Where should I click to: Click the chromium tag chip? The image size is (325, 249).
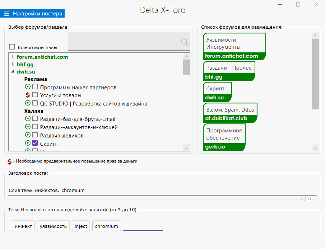107,226
